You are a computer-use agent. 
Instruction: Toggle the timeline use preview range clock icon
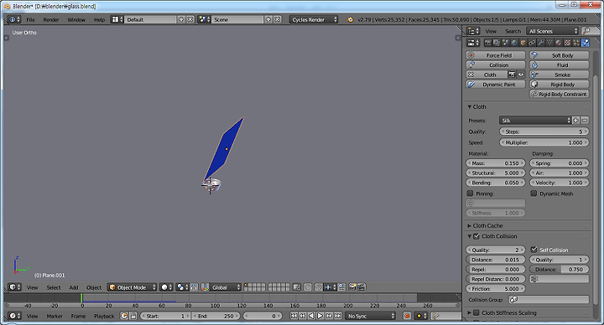[124, 316]
